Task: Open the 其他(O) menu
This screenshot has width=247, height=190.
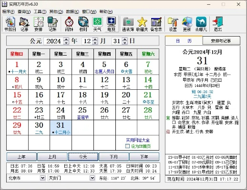Action: pyautogui.click(x=56, y=11)
